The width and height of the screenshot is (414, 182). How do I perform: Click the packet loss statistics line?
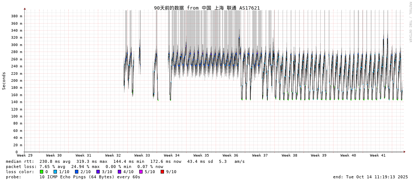[85, 167]
